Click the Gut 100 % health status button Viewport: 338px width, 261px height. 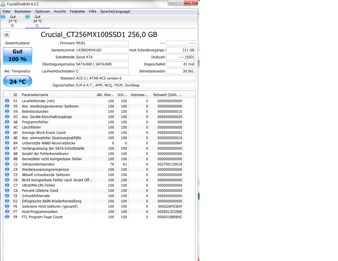[18, 56]
